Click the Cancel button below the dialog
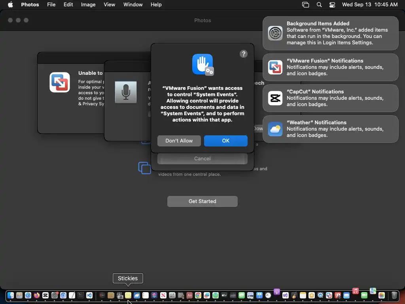The image size is (405, 304). pyautogui.click(x=202, y=158)
